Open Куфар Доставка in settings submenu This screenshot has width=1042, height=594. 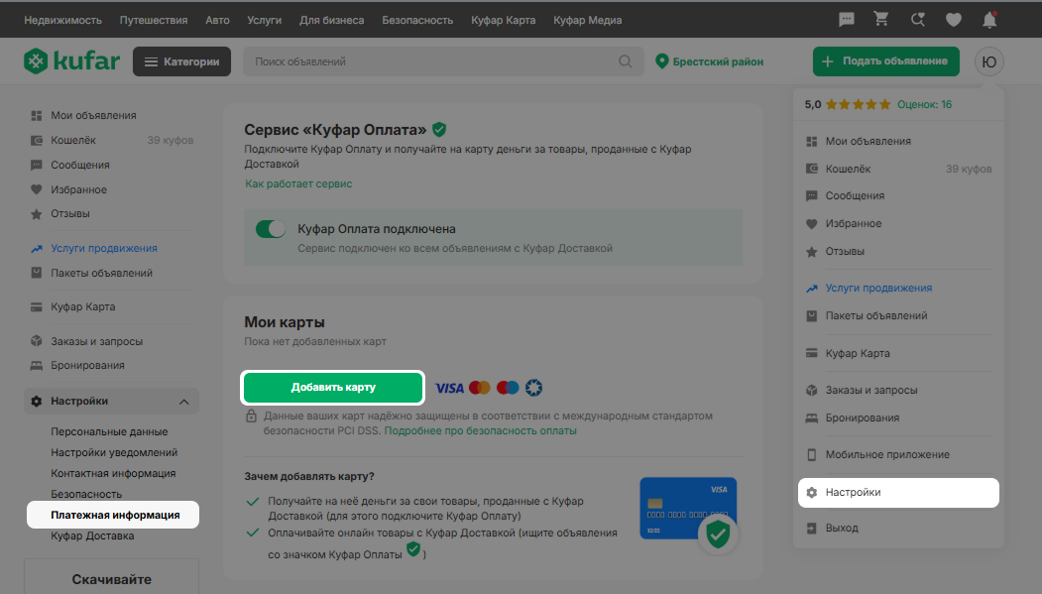[x=92, y=536]
